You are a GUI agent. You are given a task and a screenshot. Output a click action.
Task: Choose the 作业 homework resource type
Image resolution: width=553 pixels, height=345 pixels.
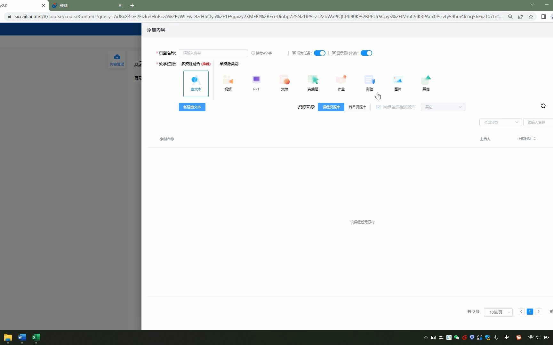(341, 83)
